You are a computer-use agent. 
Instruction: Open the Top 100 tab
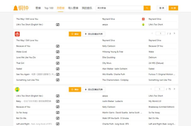49,8
